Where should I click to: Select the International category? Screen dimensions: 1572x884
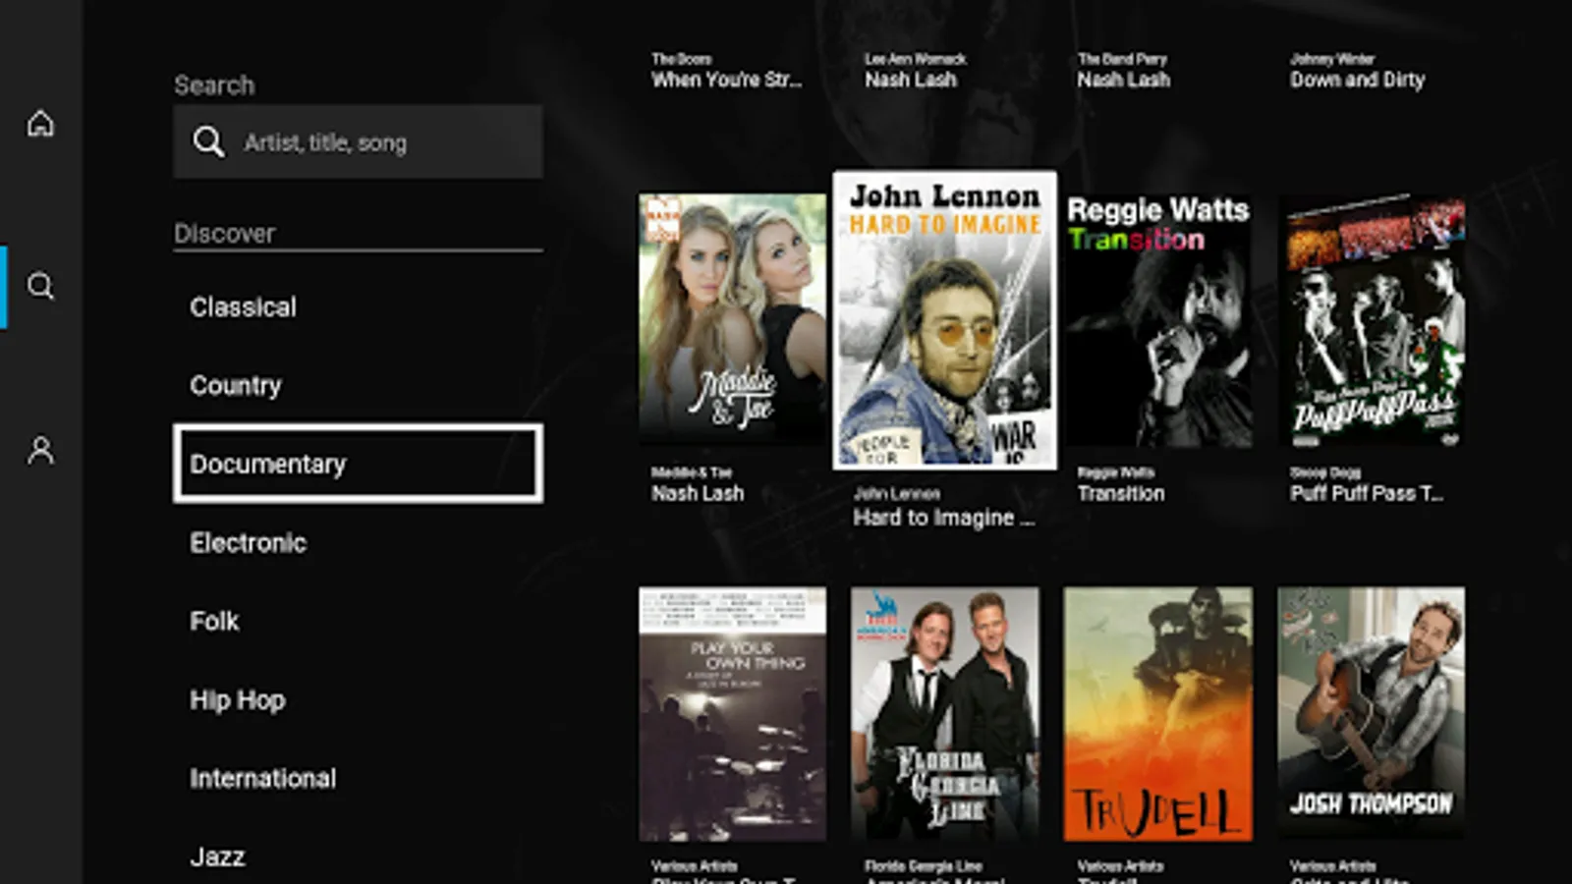[x=262, y=779]
